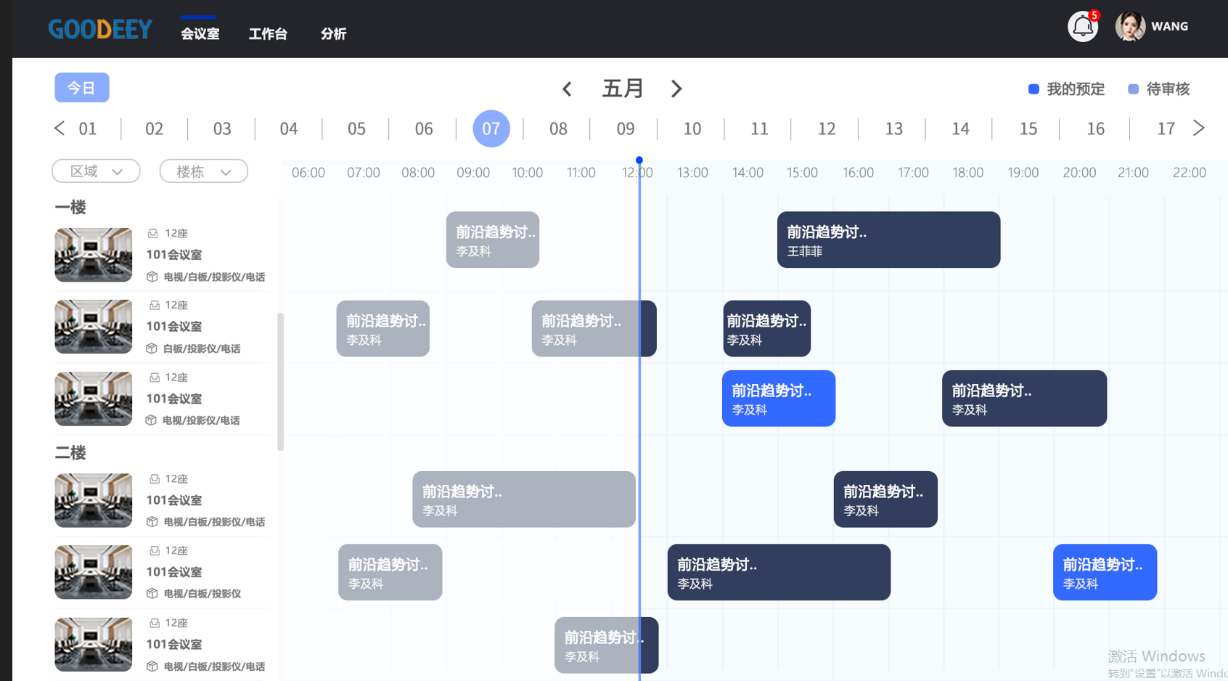This screenshot has height=681, width=1228.
Task: Switch to the 工作台 tab
Action: coord(268,33)
